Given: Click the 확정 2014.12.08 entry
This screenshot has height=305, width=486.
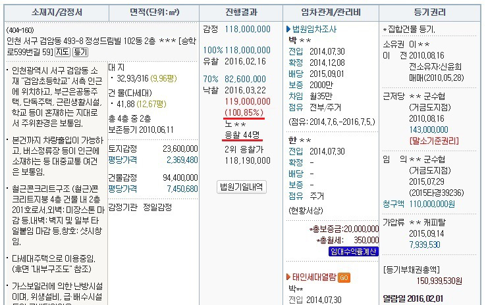Looking at the screenshot, I should [x=317, y=62].
